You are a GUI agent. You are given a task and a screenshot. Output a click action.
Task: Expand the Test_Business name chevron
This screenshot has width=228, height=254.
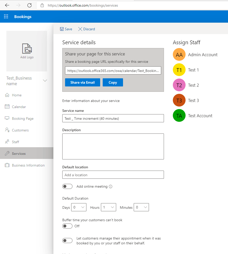tap(45, 81)
